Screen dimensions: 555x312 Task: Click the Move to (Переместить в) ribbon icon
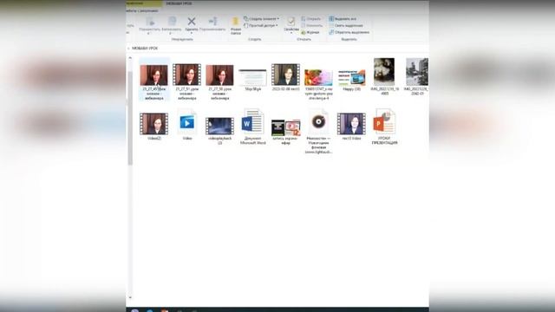coord(150,22)
